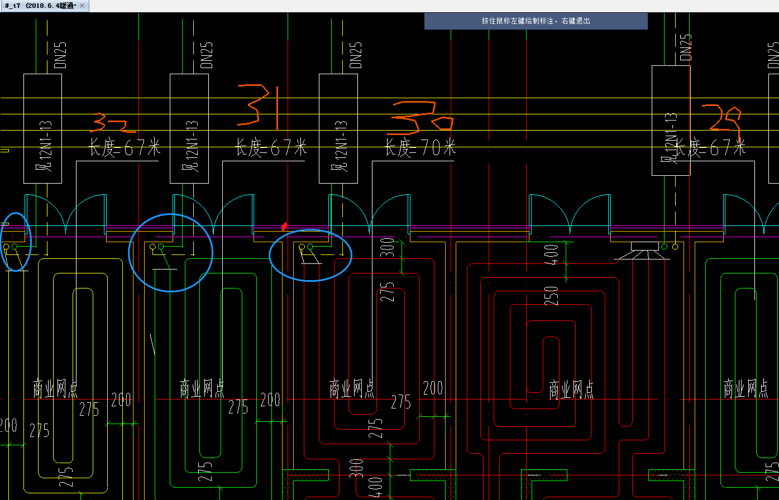The width and height of the screenshot is (779, 500).
Task: Click the 长度=70米 length label
Action: click(420, 147)
